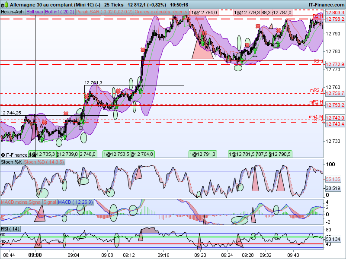The width and height of the screenshot is (346, 259).
Task: Click the MACD moins Signal label
Action: tap(21, 202)
